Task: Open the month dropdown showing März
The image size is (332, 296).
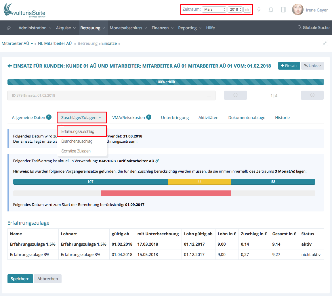Action: (214, 9)
